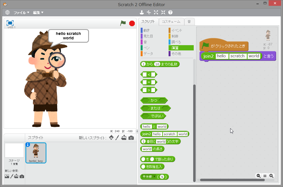Viewport: 283px width, 187px height.
Task: Zoom out the scripts area
Action: [x=258, y=176]
